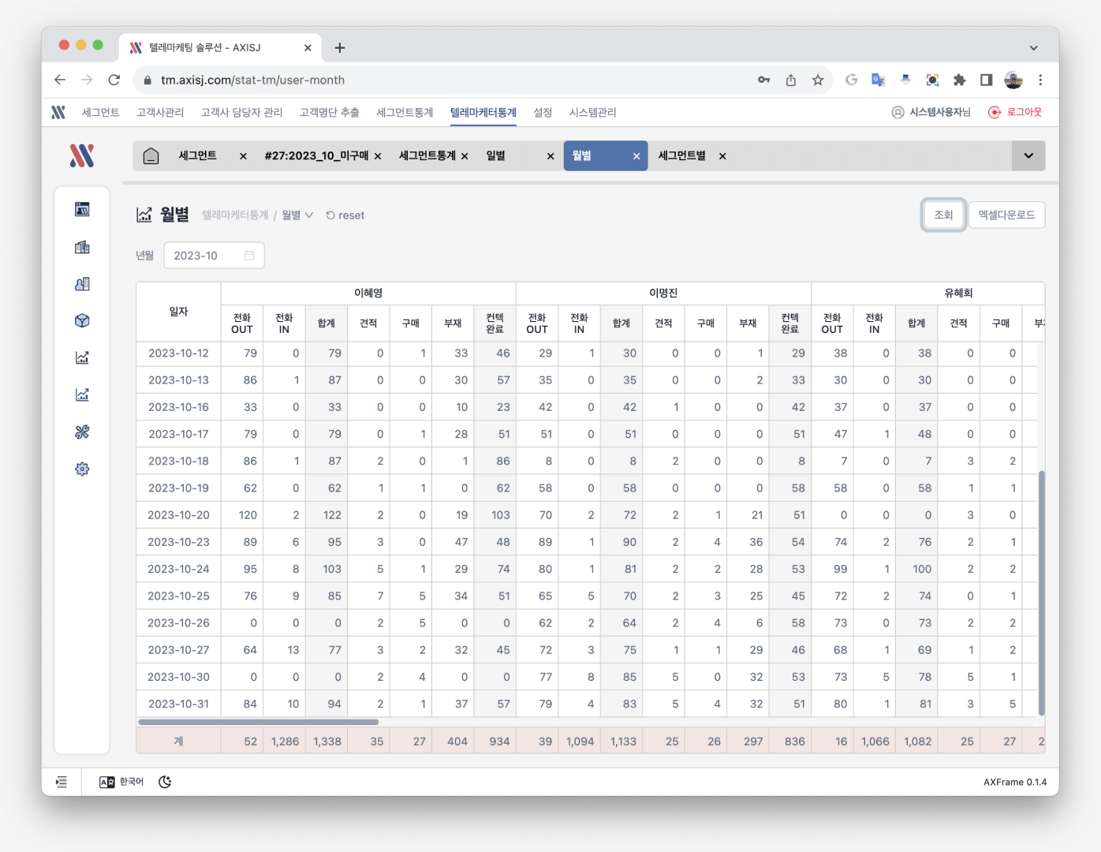Click the 엑셀다운로드 button
Image resolution: width=1101 pixels, height=852 pixels.
(x=1006, y=215)
